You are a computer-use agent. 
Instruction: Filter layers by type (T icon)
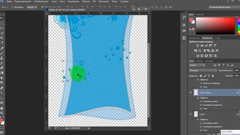pyautogui.click(x=223, y=65)
